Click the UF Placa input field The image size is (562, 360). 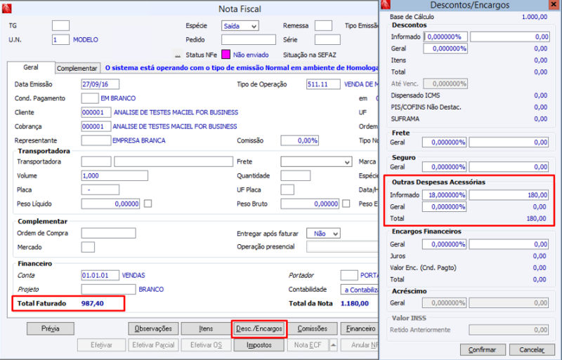(x=287, y=190)
